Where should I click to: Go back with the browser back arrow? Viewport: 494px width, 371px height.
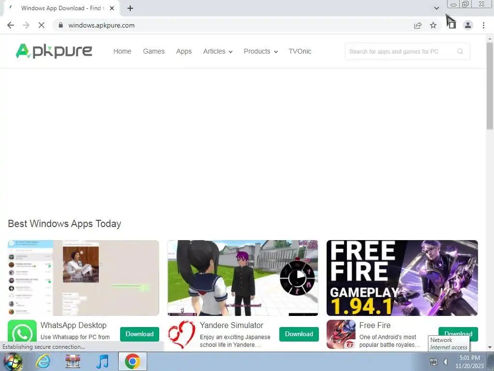(11, 25)
